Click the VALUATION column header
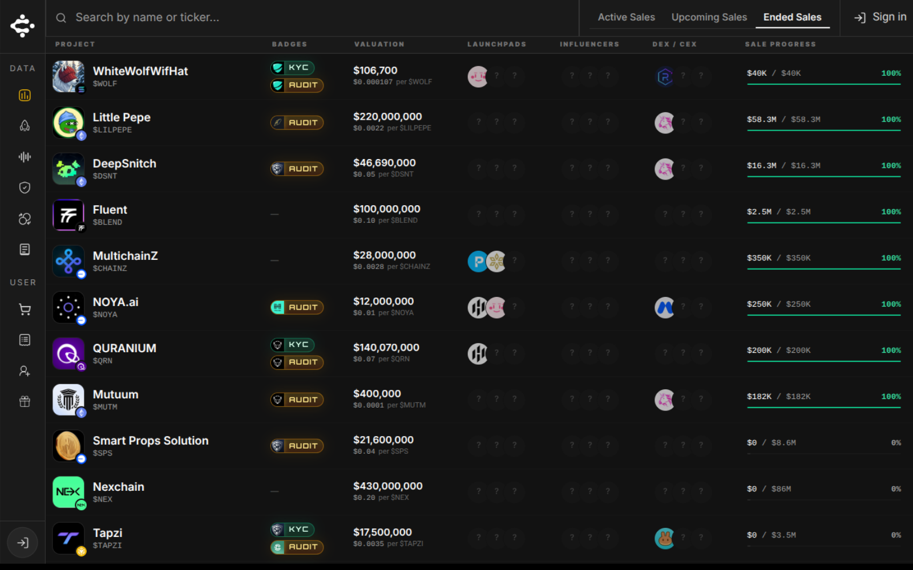913x570 pixels. pyautogui.click(x=379, y=44)
